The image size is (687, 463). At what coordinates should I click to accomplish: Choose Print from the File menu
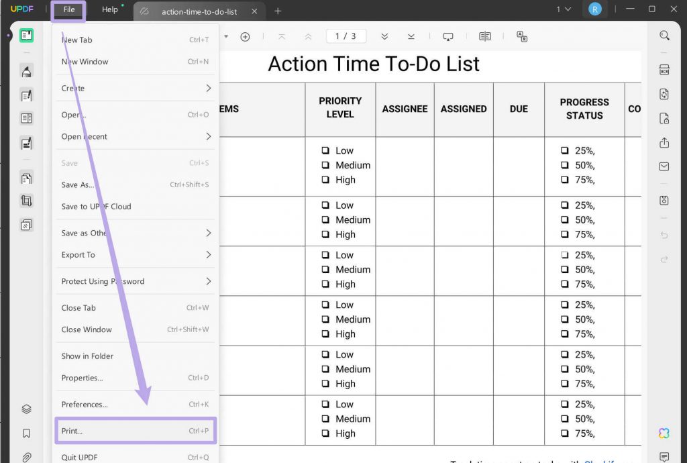[136, 431]
